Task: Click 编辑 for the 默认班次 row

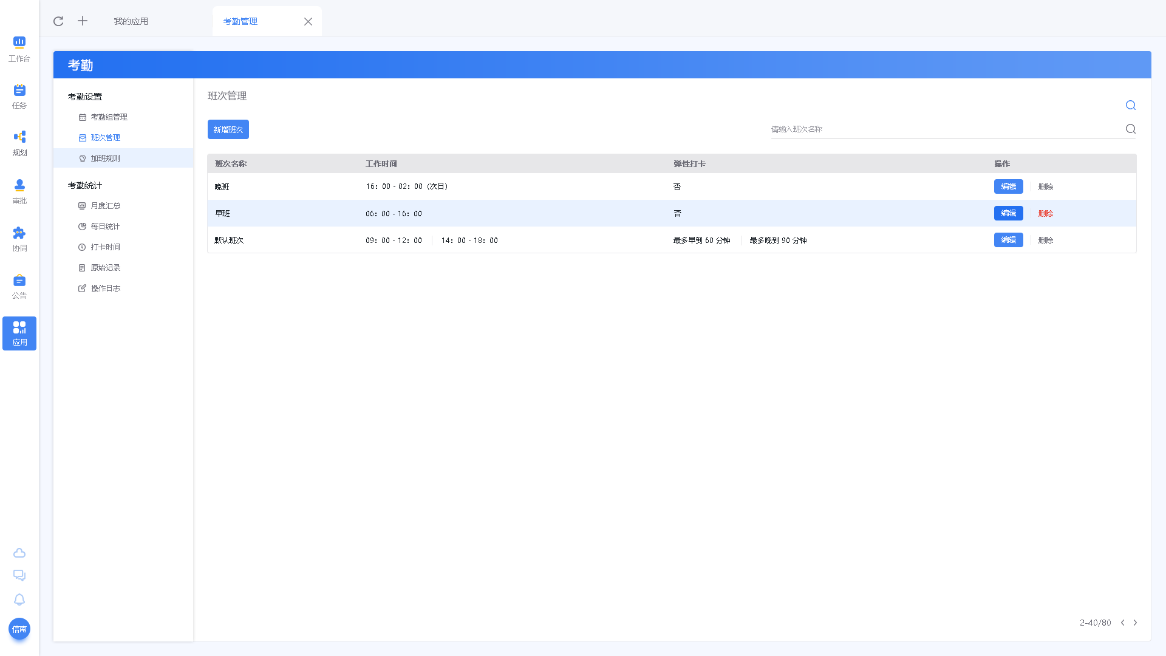Action: (x=1008, y=240)
